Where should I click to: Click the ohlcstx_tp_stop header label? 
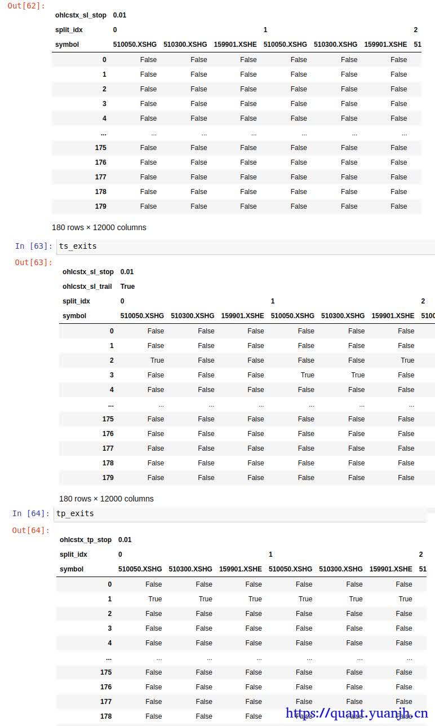point(86,540)
